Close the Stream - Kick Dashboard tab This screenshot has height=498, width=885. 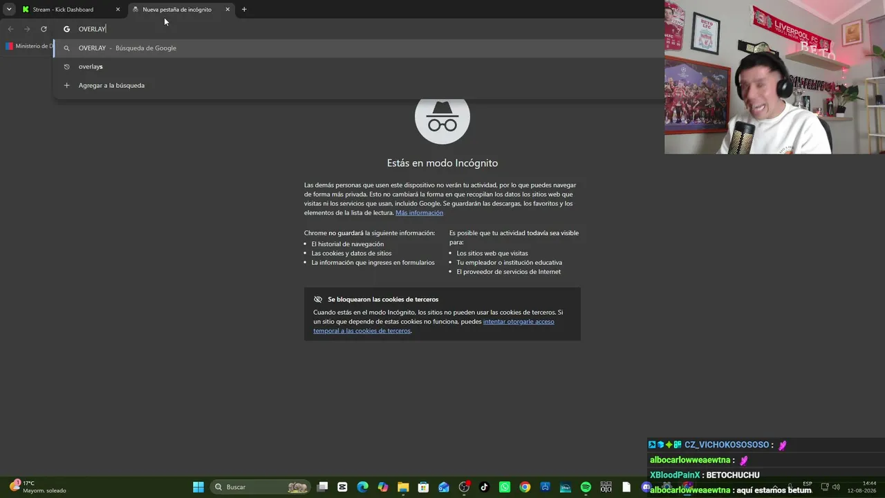point(118,10)
